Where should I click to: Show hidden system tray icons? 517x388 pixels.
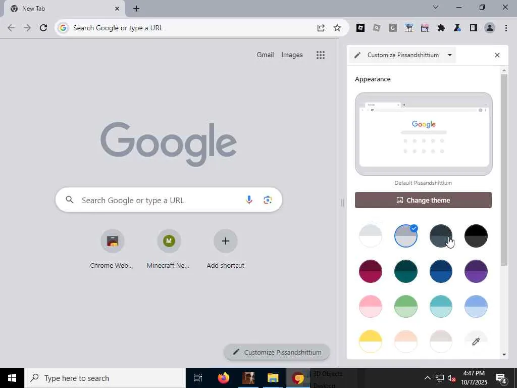[427, 378]
